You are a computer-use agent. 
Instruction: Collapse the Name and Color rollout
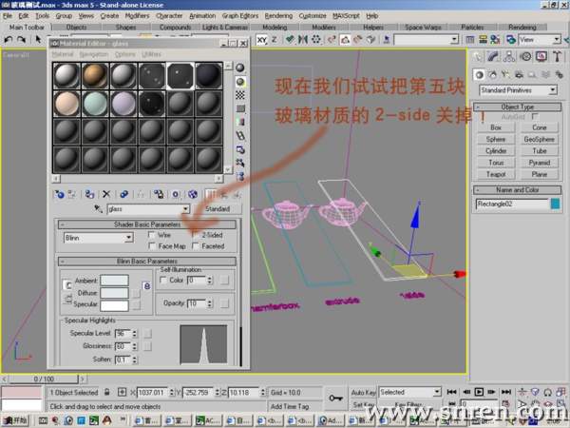[518, 189]
